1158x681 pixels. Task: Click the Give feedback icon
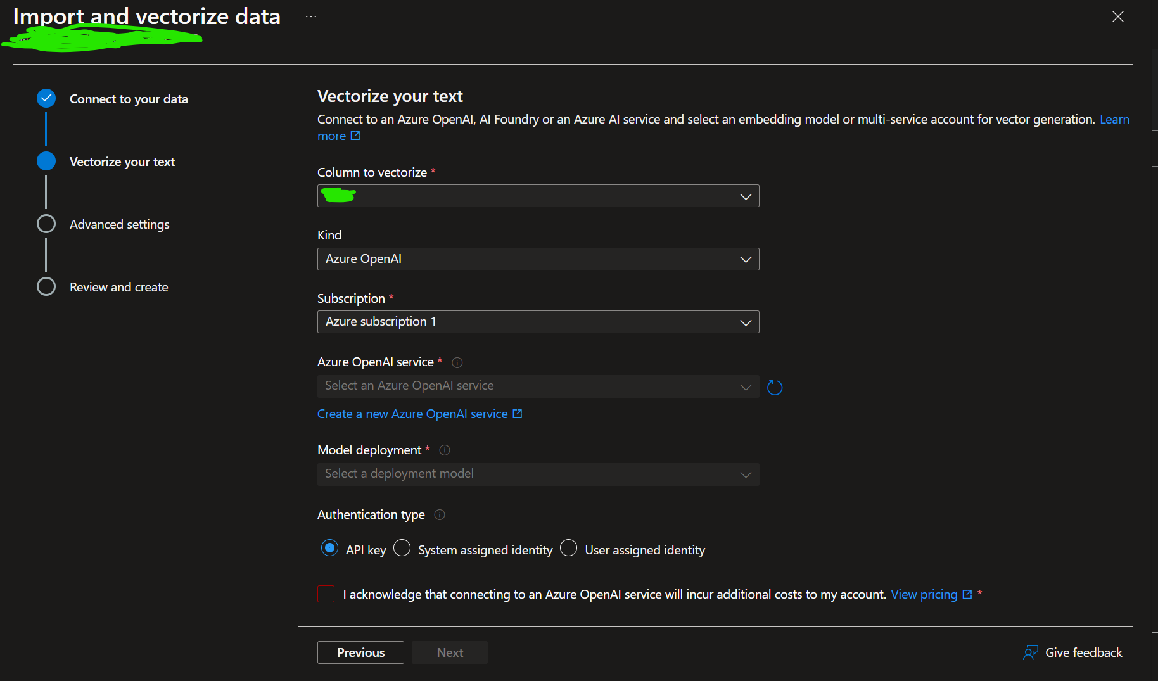[x=1031, y=652]
